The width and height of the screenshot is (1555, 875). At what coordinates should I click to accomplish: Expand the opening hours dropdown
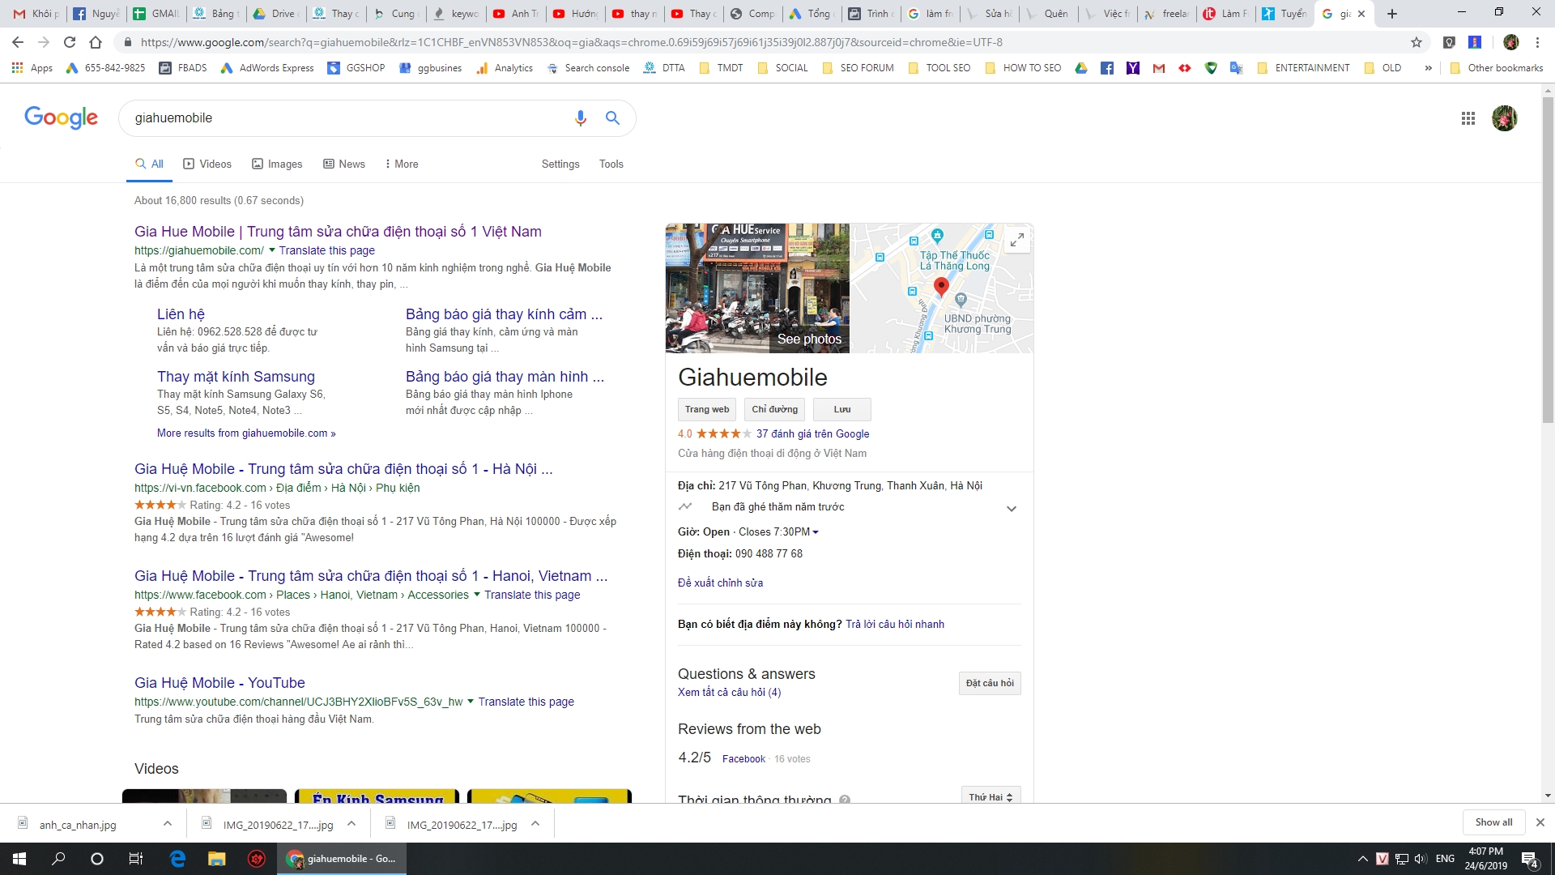point(816,532)
